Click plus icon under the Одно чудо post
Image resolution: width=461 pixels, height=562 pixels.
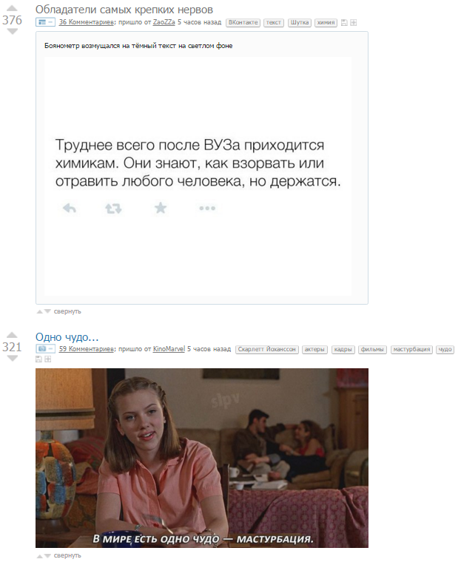[47, 359]
